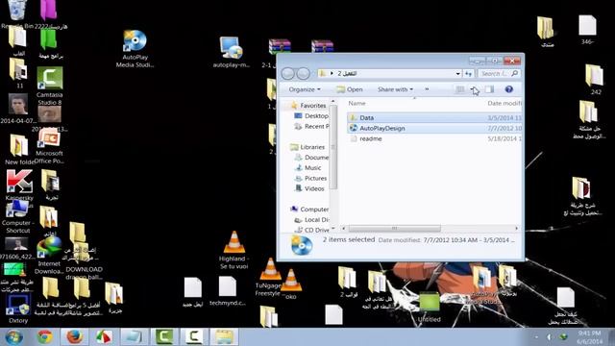
Task: Open the view options dropdown arrow
Action: 472,89
